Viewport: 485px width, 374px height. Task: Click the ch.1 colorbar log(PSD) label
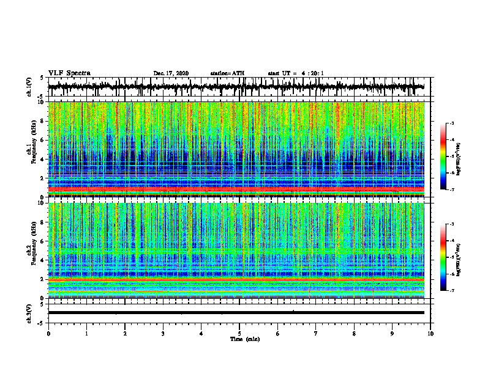pos(459,159)
